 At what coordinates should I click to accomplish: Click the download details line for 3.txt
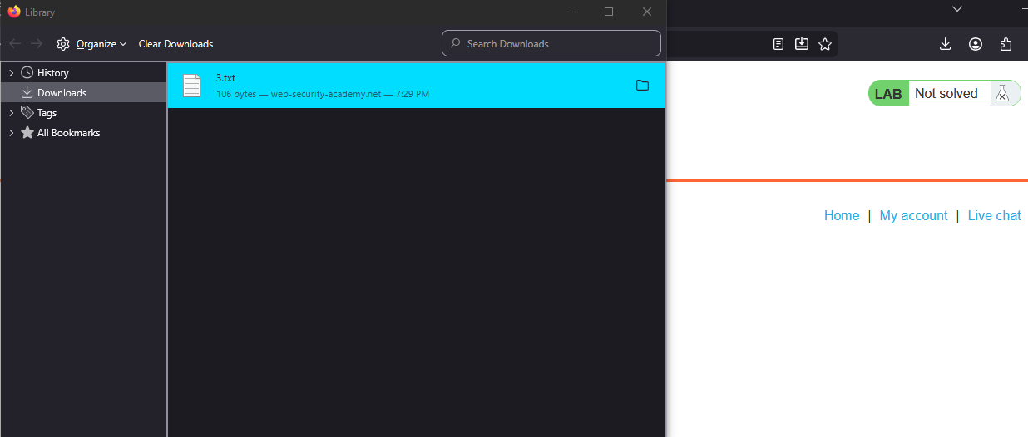323,94
